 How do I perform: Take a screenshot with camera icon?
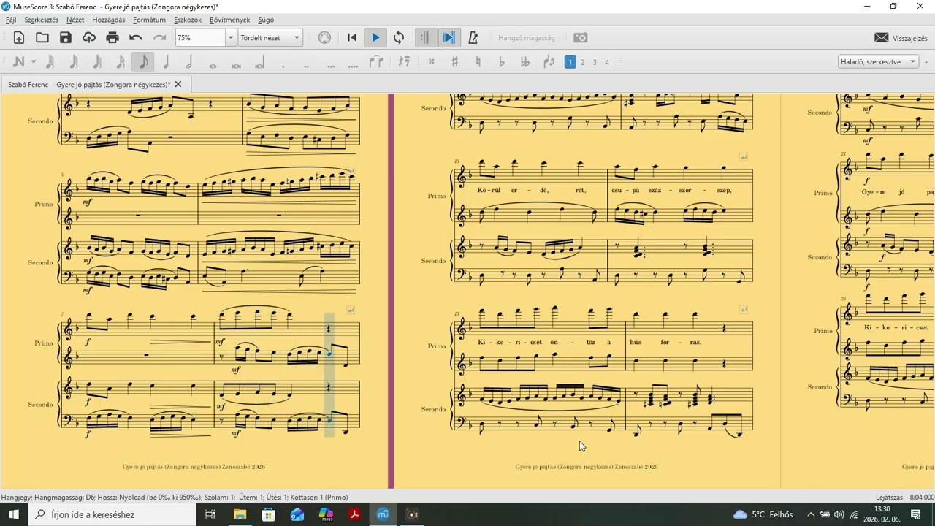tap(580, 38)
